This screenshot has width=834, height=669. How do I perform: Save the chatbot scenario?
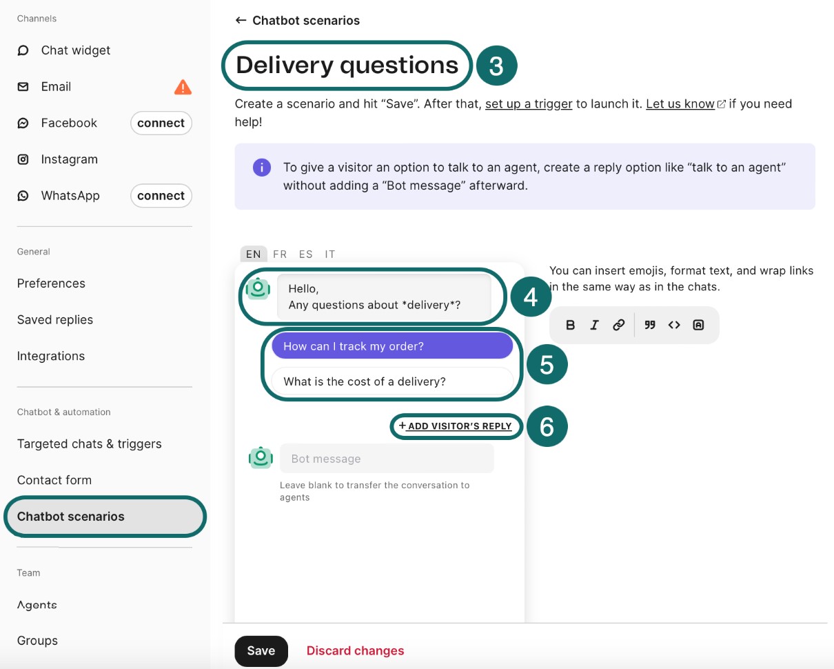[261, 650]
